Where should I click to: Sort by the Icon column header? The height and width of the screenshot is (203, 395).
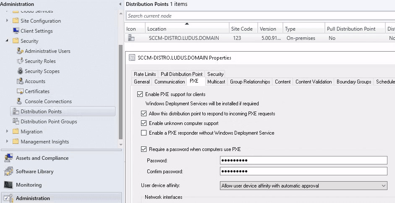[x=135, y=29]
